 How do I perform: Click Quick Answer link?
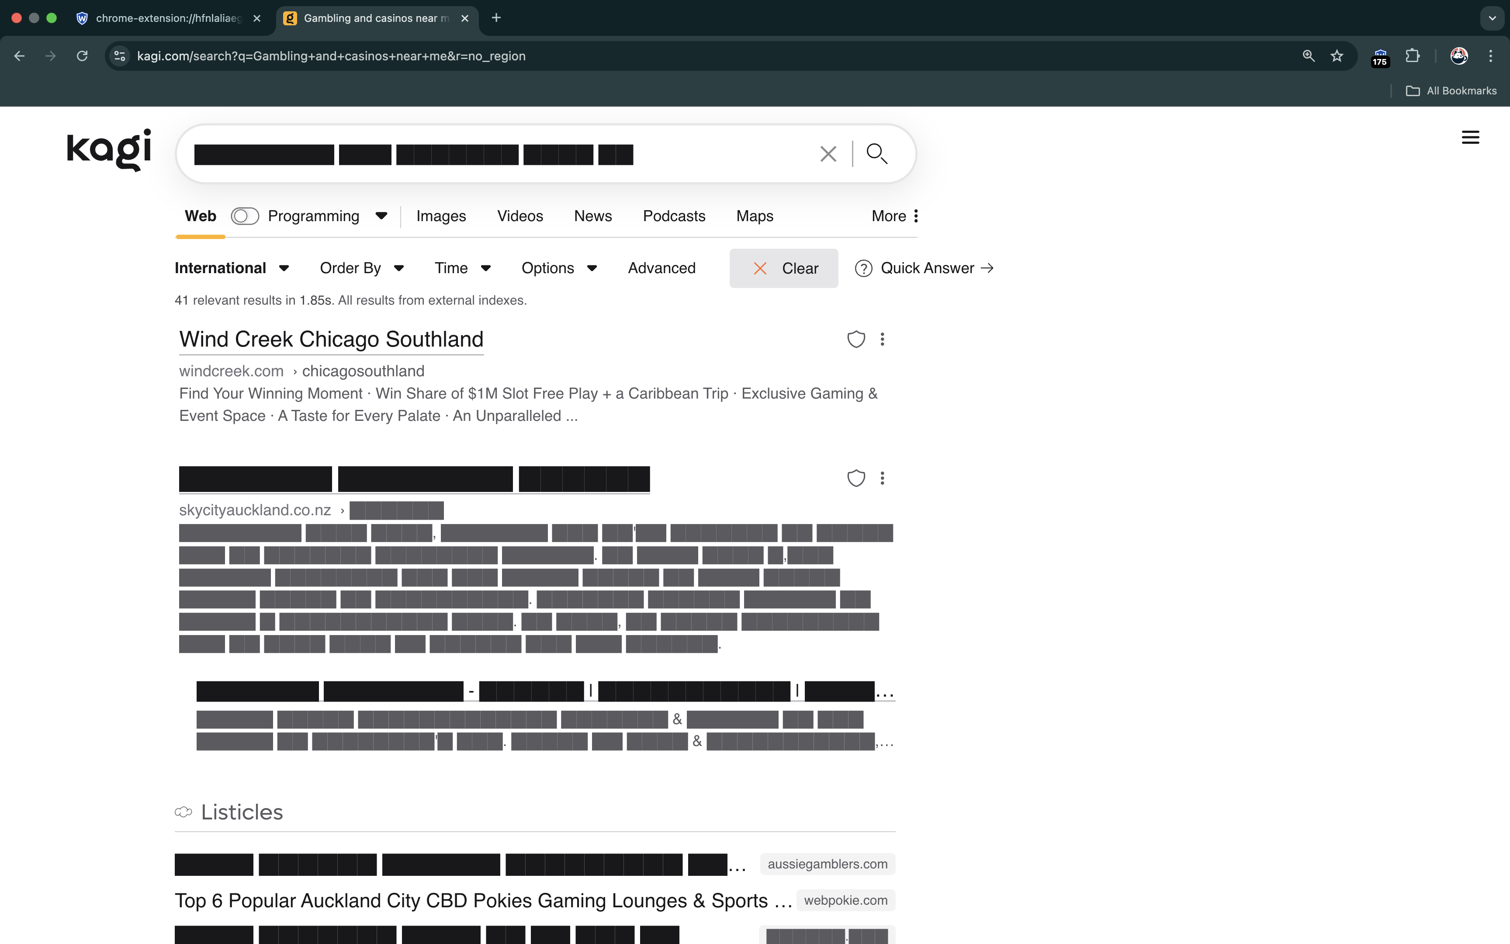pyautogui.click(x=927, y=268)
